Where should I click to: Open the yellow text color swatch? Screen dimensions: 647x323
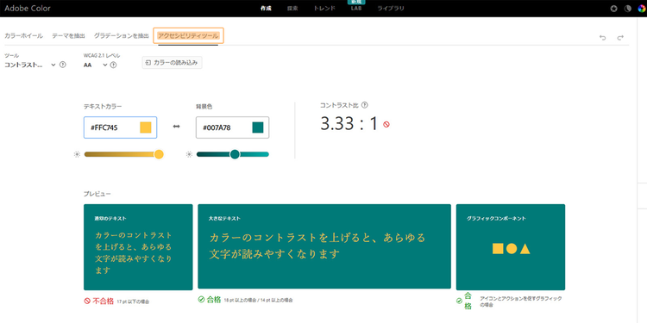click(146, 127)
